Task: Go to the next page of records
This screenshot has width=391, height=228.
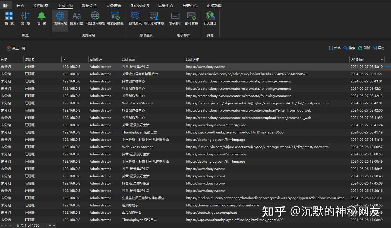Action: click(x=50, y=225)
